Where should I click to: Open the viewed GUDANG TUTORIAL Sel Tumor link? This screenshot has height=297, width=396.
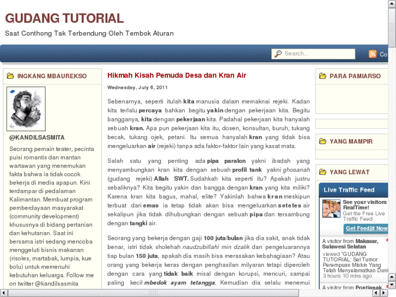tap(355, 262)
